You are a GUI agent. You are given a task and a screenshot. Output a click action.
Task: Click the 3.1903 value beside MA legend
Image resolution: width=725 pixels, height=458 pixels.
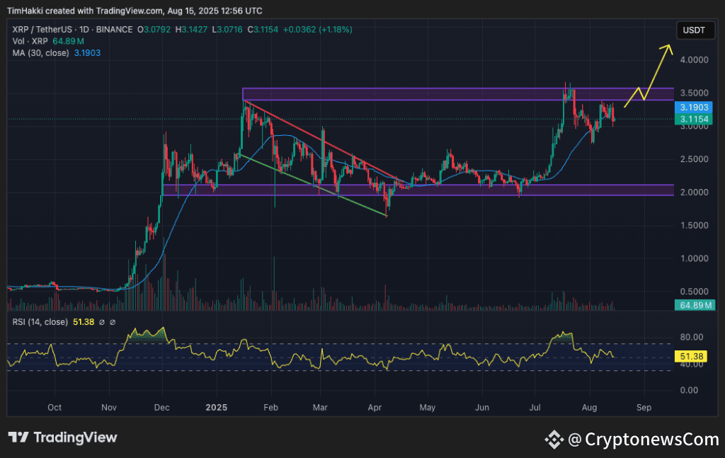(87, 53)
